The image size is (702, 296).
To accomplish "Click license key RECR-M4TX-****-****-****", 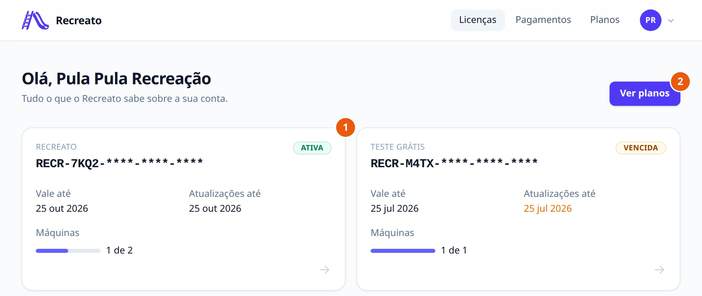I will pos(454,163).
